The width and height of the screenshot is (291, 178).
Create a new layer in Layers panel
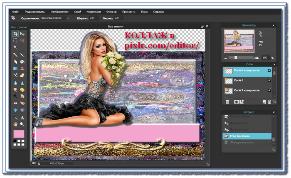(x=264, y=102)
